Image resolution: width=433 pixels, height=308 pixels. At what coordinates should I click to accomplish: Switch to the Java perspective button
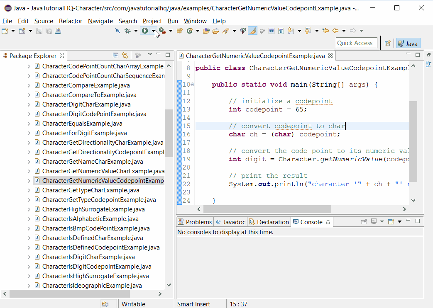pyautogui.click(x=407, y=42)
